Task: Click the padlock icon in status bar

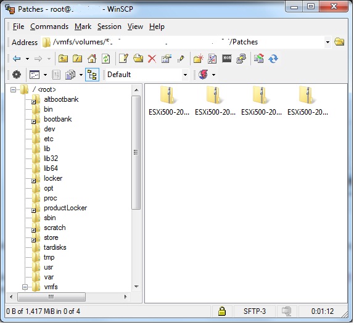Action: pos(222,311)
